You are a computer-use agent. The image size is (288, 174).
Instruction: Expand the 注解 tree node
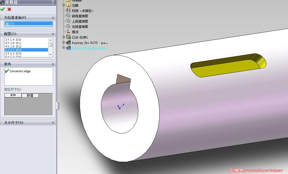click(64, 5)
